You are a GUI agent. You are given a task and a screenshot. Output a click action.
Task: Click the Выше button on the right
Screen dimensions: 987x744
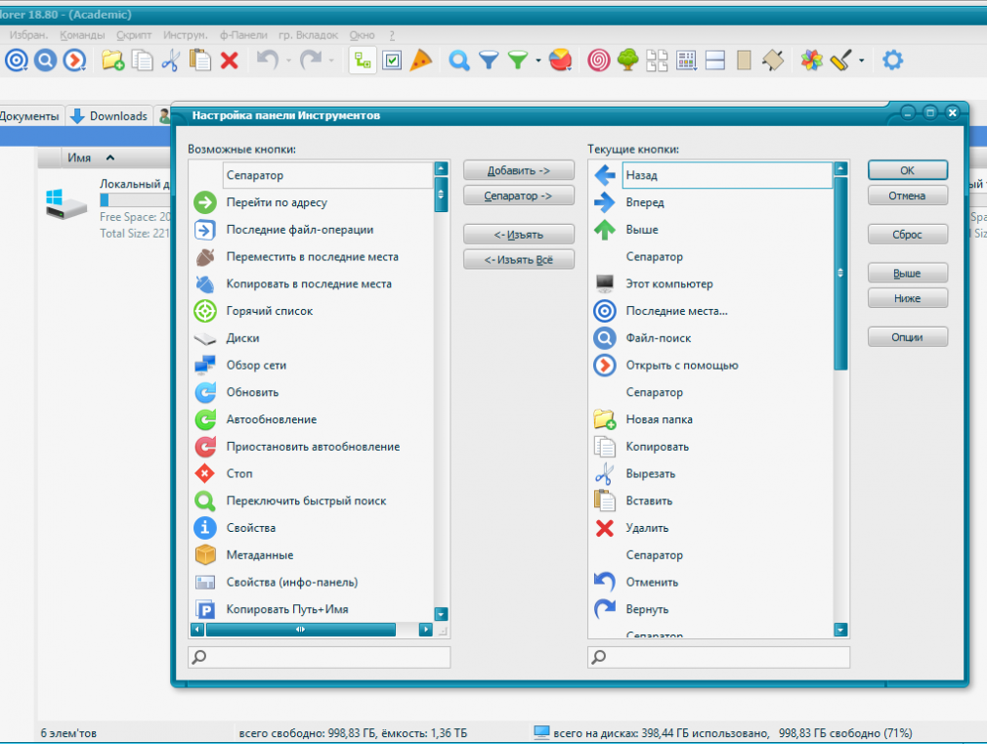pyautogui.click(x=907, y=273)
